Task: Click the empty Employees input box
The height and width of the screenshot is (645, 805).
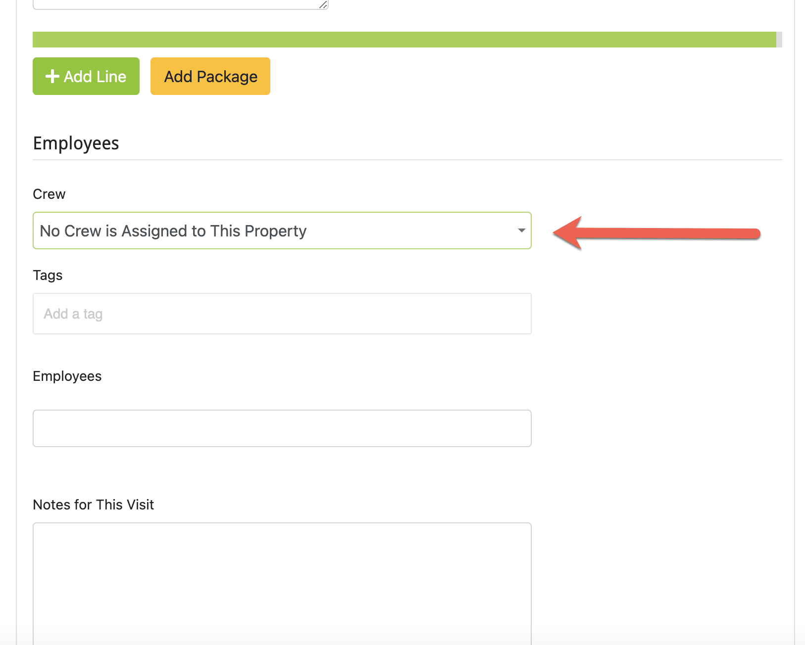Action: (281, 428)
